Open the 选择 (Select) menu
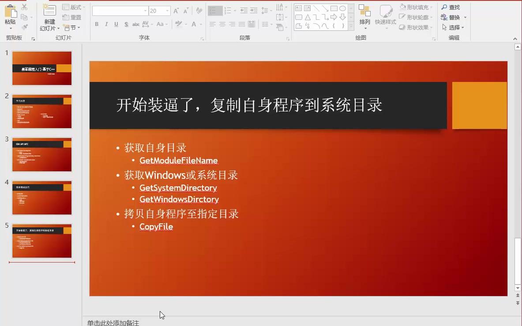The image size is (522, 326). click(454, 27)
